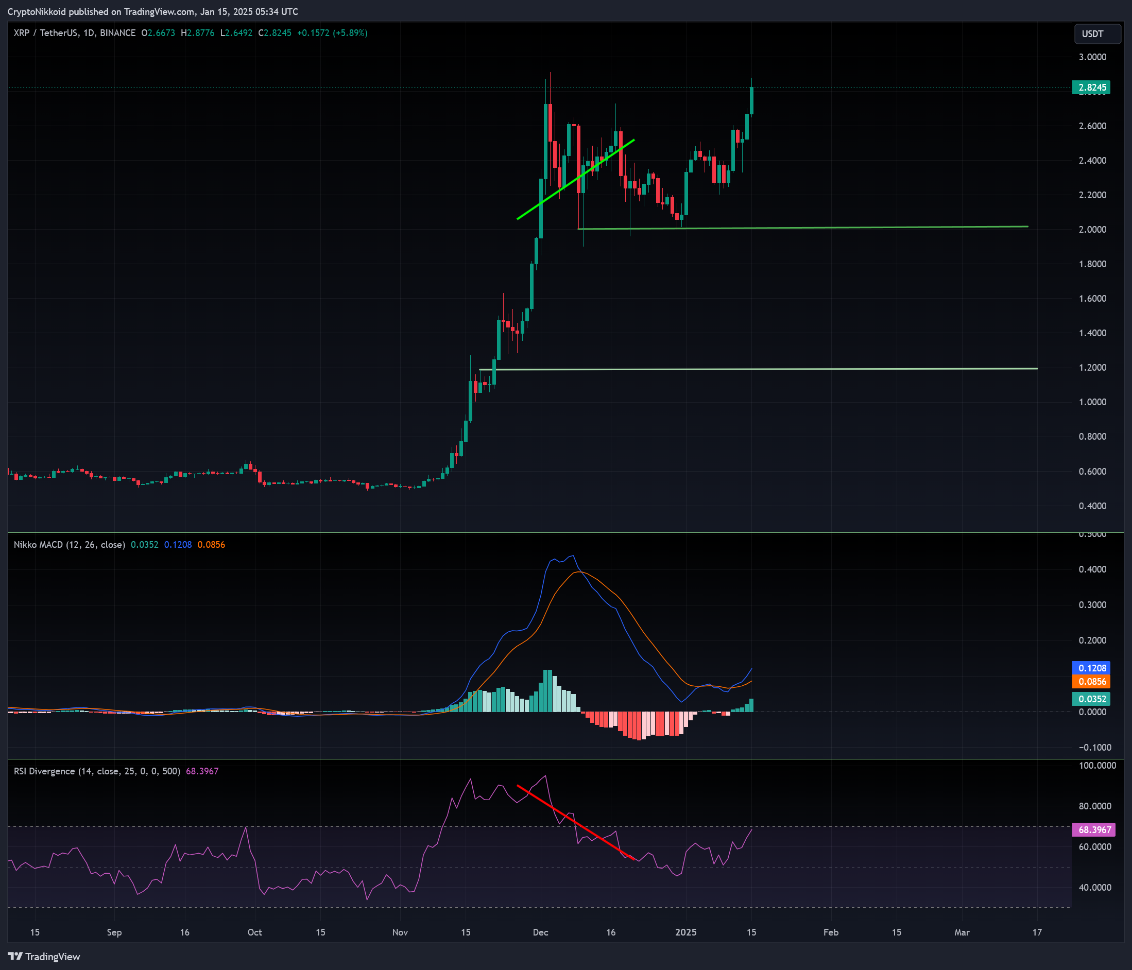Click the 0.4000 price axis label
The height and width of the screenshot is (970, 1132).
1092,506
